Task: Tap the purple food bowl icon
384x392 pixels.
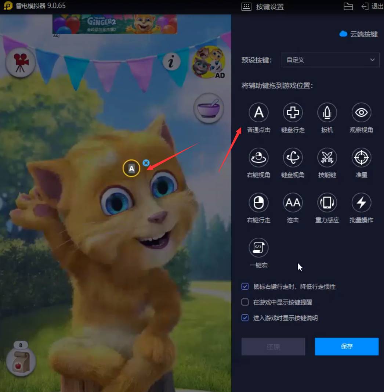Action: (x=209, y=108)
